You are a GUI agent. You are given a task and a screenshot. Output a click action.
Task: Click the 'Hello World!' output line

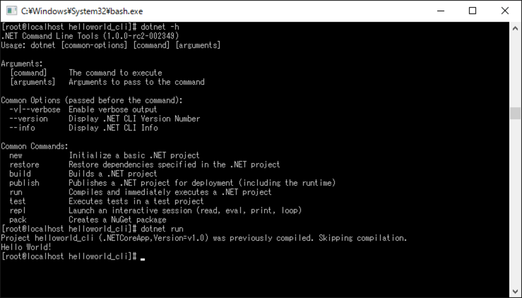pos(26,247)
